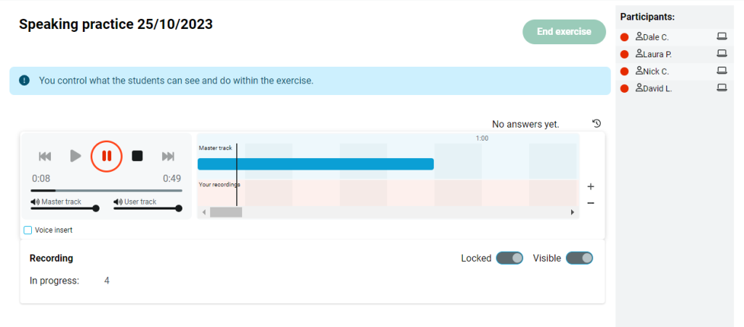Click the timeline scrollbar right arrow
The width and height of the screenshot is (744, 327).
pos(573,212)
